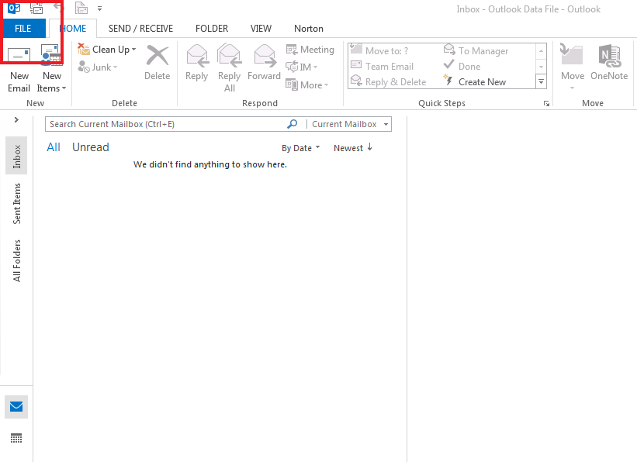
Task: Choose the Reply & Delete quick step
Action: pyautogui.click(x=389, y=81)
